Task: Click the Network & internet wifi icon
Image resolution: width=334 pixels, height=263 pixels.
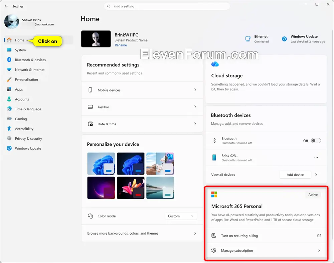Action: 9,70
